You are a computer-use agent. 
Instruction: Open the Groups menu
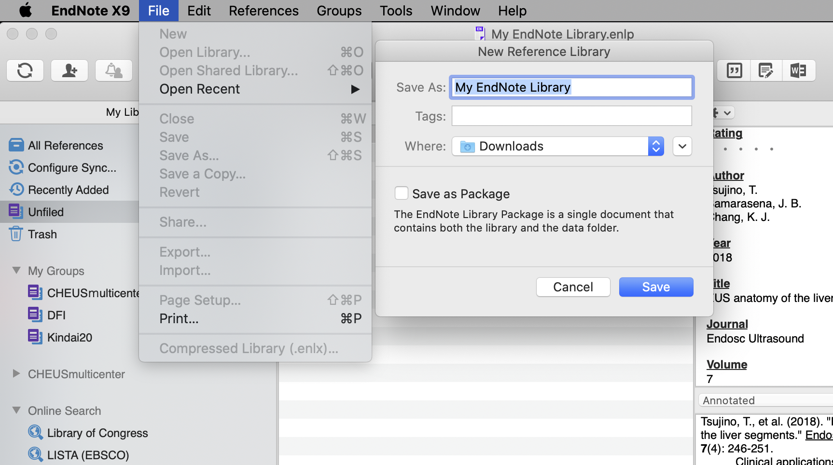[x=339, y=11]
